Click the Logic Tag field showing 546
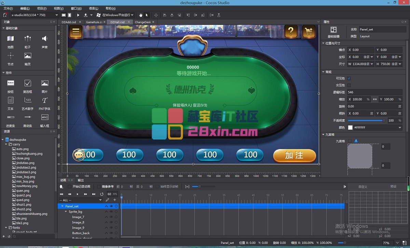 pyautogui.click(x=375, y=92)
